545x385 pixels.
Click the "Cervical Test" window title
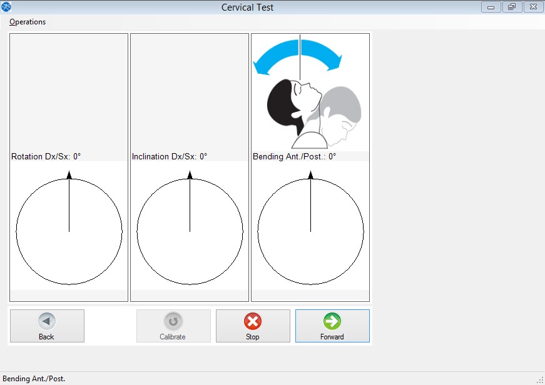click(x=248, y=7)
